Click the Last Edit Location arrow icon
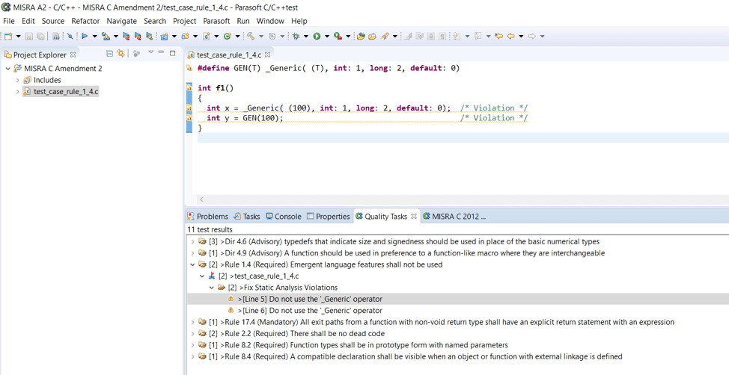Image resolution: width=729 pixels, height=375 pixels. [x=498, y=36]
